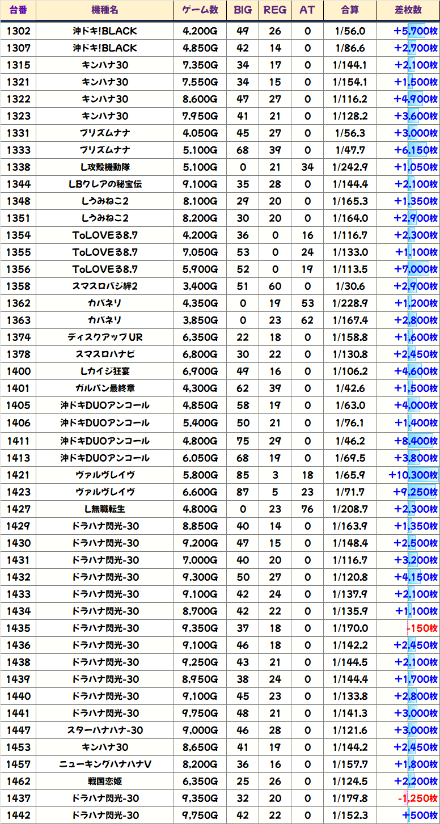The image size is (440, 824).
Task: Select the REG column header
Action: [275, 10]
